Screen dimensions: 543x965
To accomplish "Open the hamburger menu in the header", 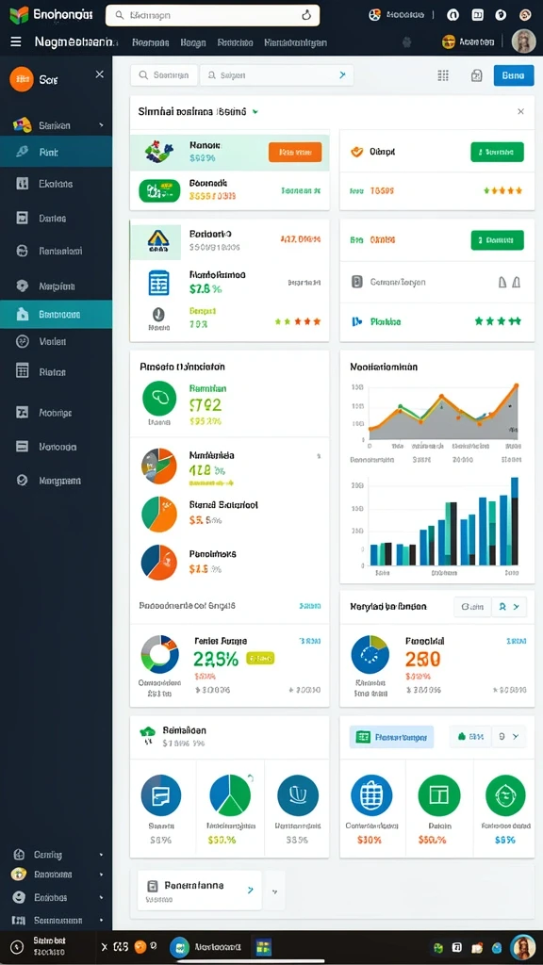I will click(16, 41).
